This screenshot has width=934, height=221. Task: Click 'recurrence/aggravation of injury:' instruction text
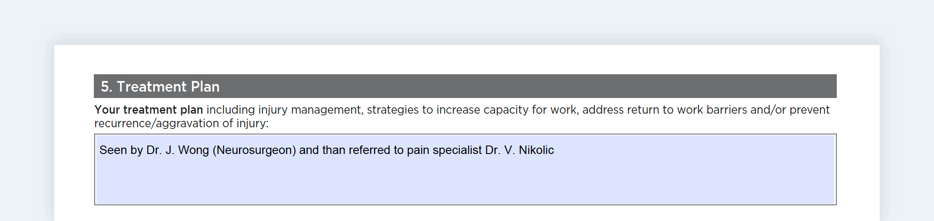coord(181,123)
